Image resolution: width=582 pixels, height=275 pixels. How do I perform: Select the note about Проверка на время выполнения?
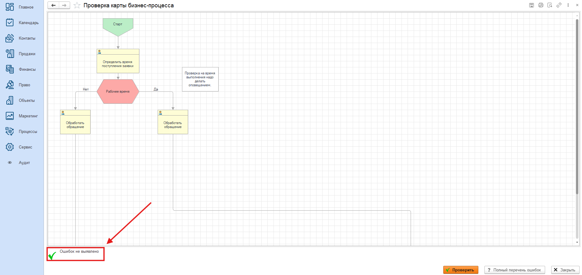[200, 79]
